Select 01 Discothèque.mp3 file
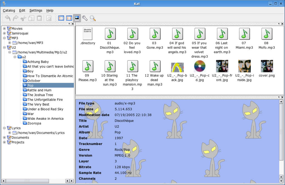Image resolution: width=285 pixels, height=185 pixels. (x=110, y=34)
